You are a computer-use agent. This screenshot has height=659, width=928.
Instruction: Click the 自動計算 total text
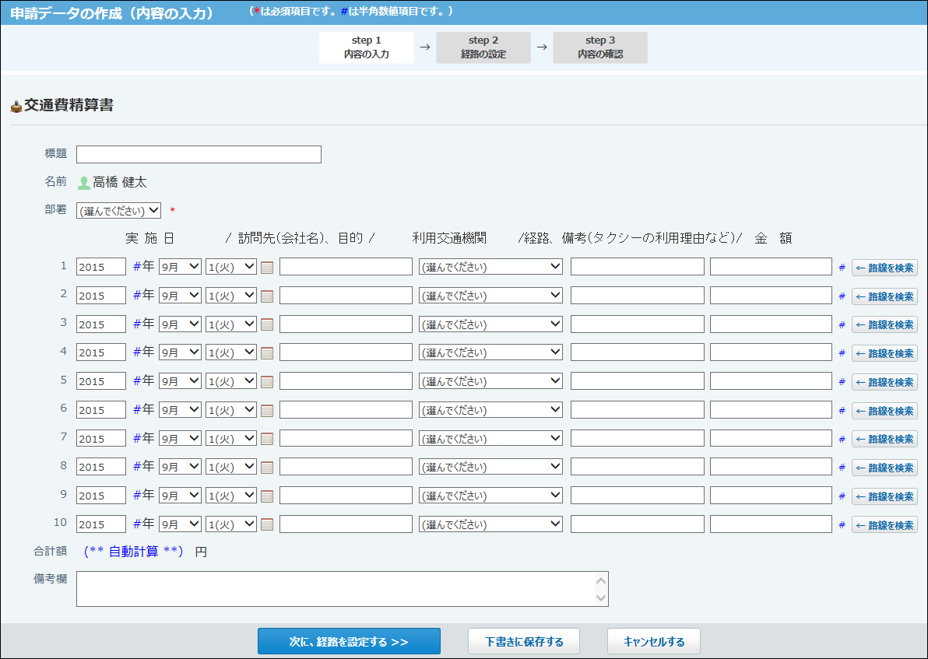tap(134, 552)
